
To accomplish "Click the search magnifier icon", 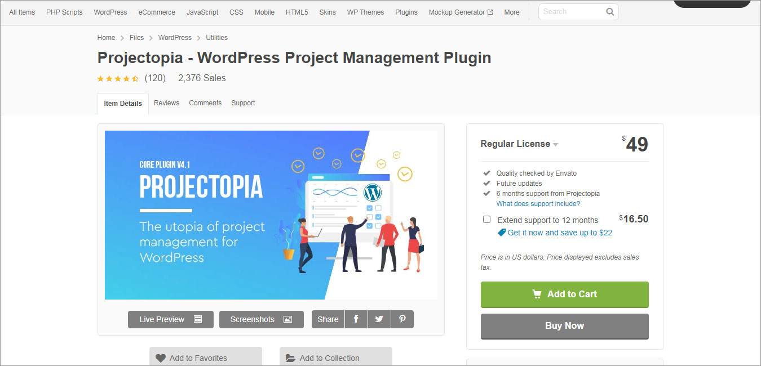I will click(x=610, y=12).
